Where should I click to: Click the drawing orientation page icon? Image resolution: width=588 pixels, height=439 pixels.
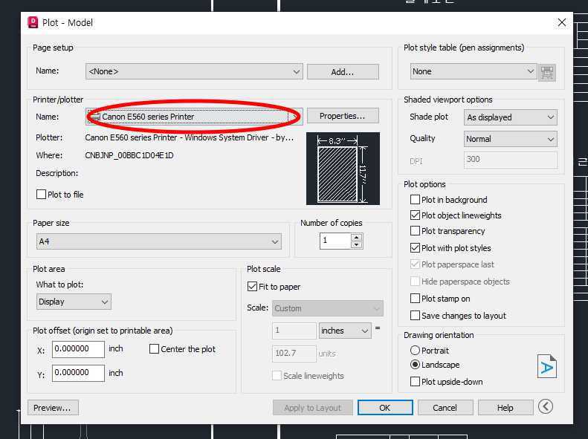pyautogui.click(x=547, y=366)
